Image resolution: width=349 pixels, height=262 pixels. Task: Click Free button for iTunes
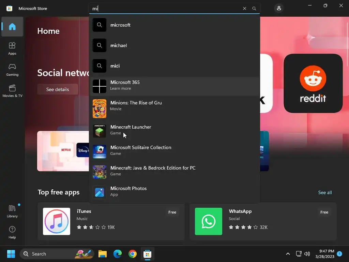tap(172, 212)
